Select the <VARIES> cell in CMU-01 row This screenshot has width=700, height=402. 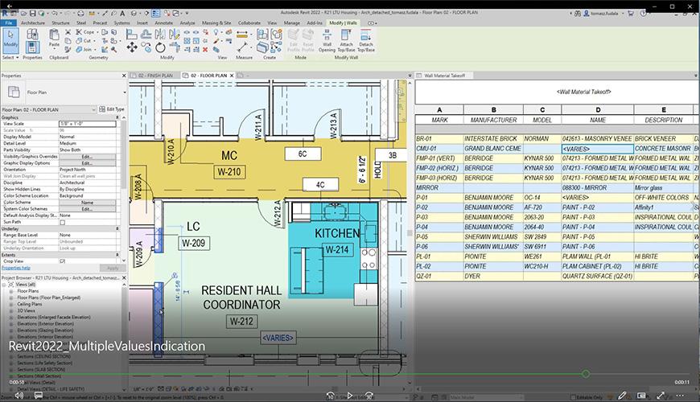pos(597,149)
